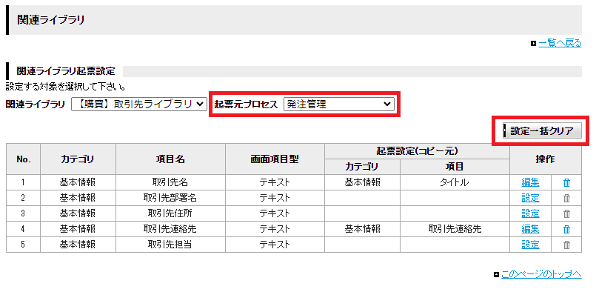Screen dimensions: 596x292
Task: Click trash icon in 取引先住所 row
Action: [566, 213]
